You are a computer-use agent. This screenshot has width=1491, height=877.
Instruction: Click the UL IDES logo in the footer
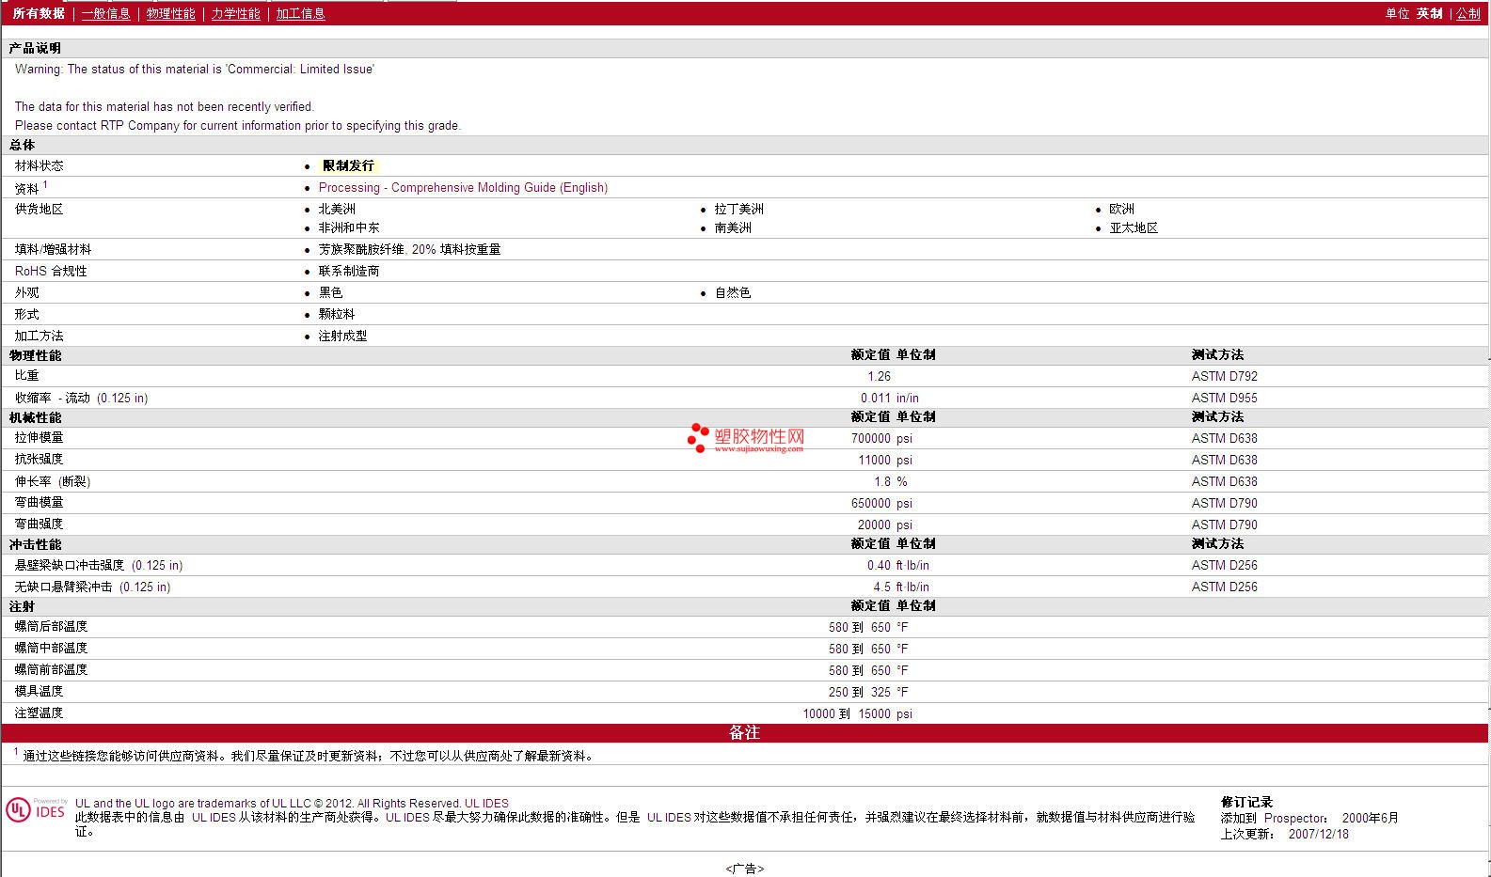tap(36, 810)
